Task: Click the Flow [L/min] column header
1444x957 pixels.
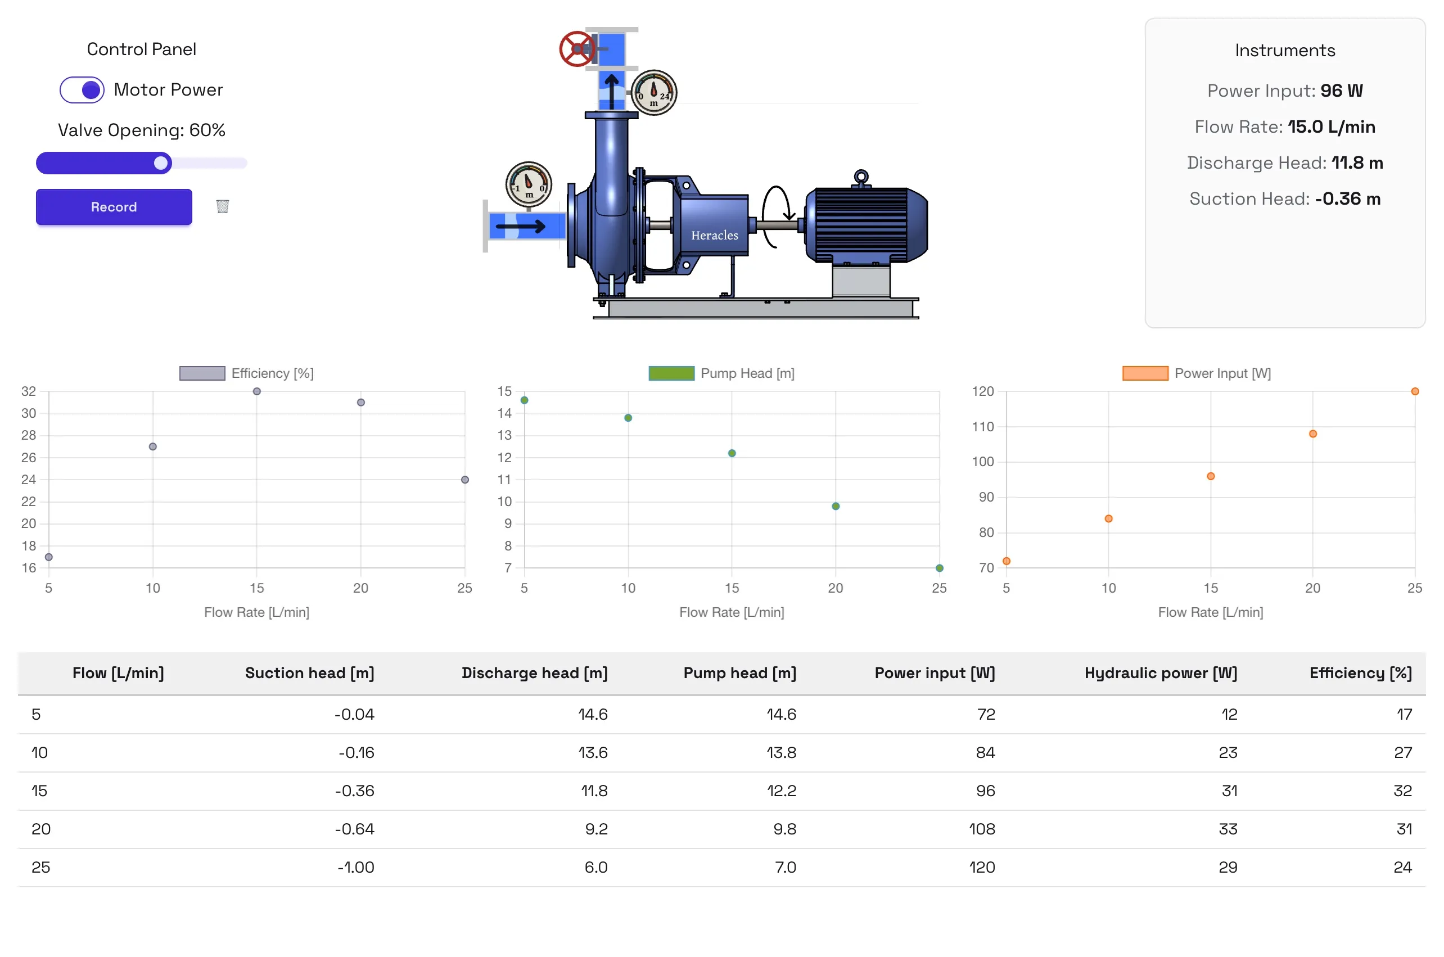Action: pyautogui.click(x=119, y=672)
